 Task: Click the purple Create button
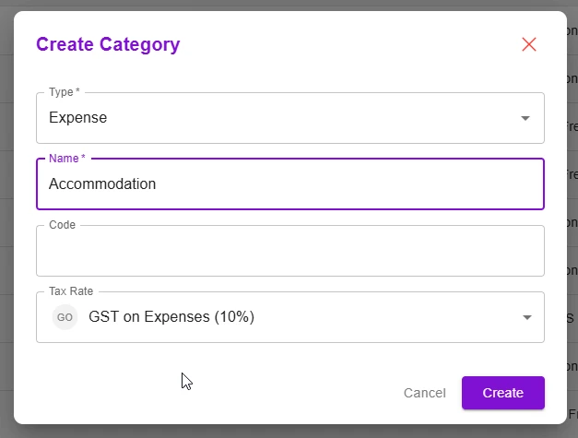pyautogui.click(x=502, y=393)
